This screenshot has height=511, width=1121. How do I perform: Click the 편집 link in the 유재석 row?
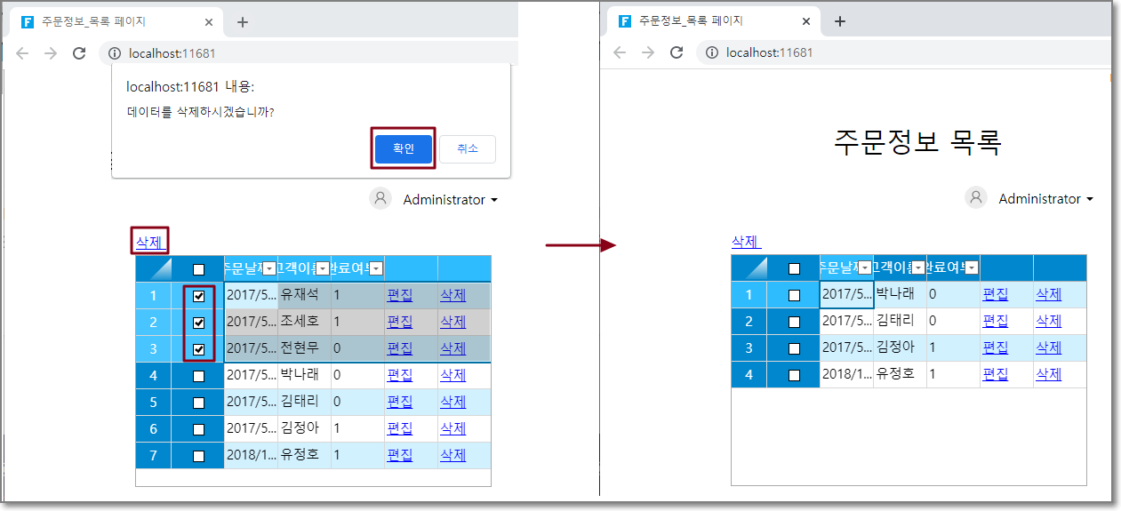click(x=399, y=295)
